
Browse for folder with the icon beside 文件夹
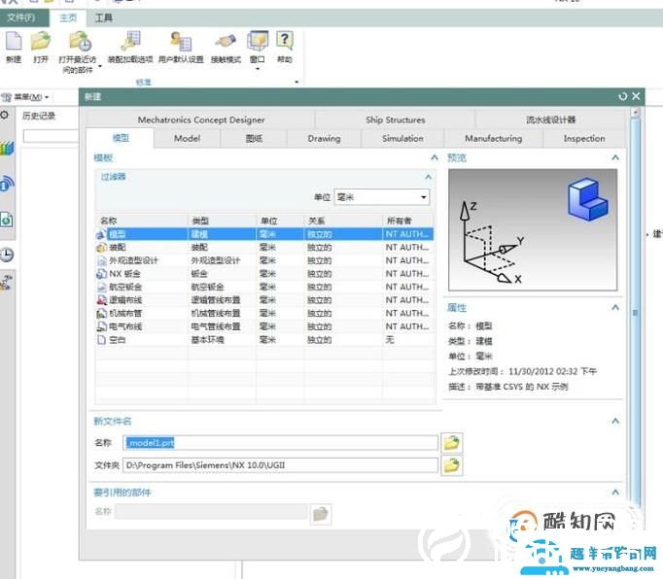coord(452,465)
